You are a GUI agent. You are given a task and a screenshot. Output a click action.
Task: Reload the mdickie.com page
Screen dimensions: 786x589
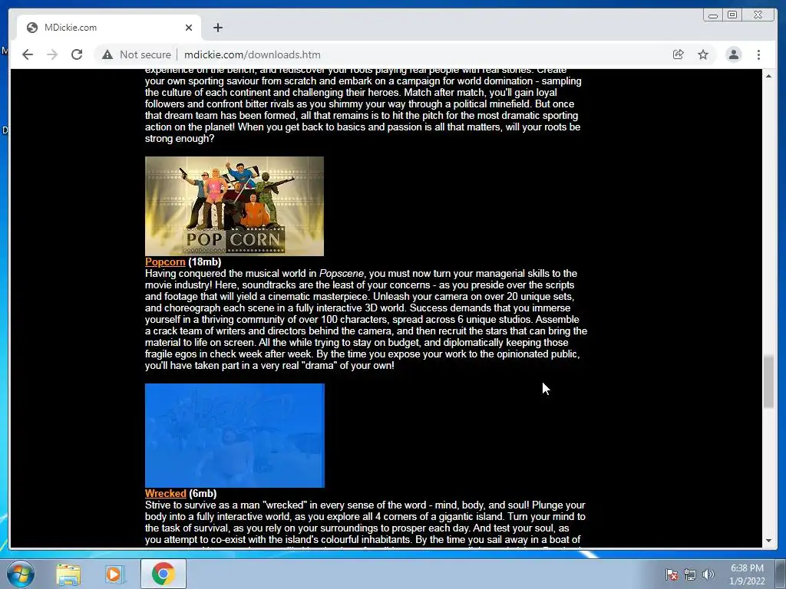click(x=77, y=54)
